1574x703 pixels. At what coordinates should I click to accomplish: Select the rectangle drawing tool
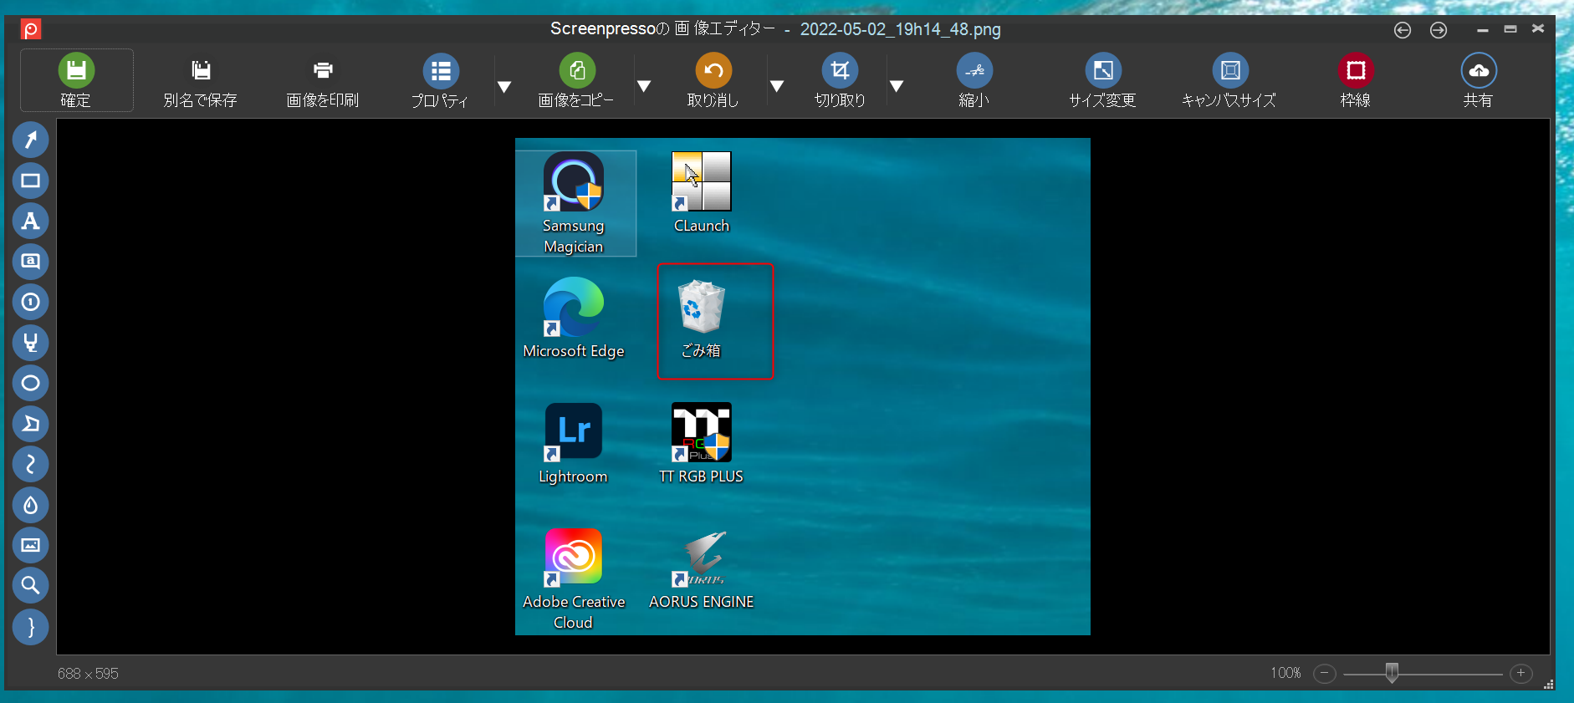[30, 181]
